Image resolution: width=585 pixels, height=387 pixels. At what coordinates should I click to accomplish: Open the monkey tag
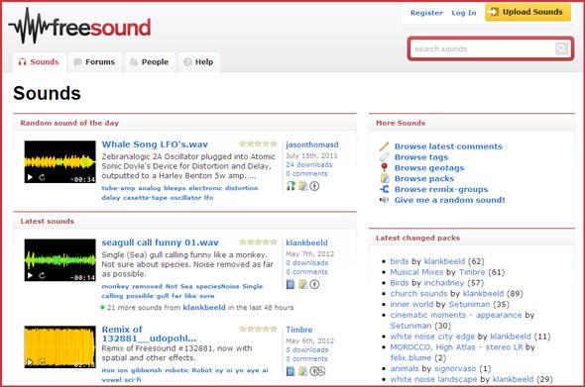pyautogui.click(x=115, y=286)
